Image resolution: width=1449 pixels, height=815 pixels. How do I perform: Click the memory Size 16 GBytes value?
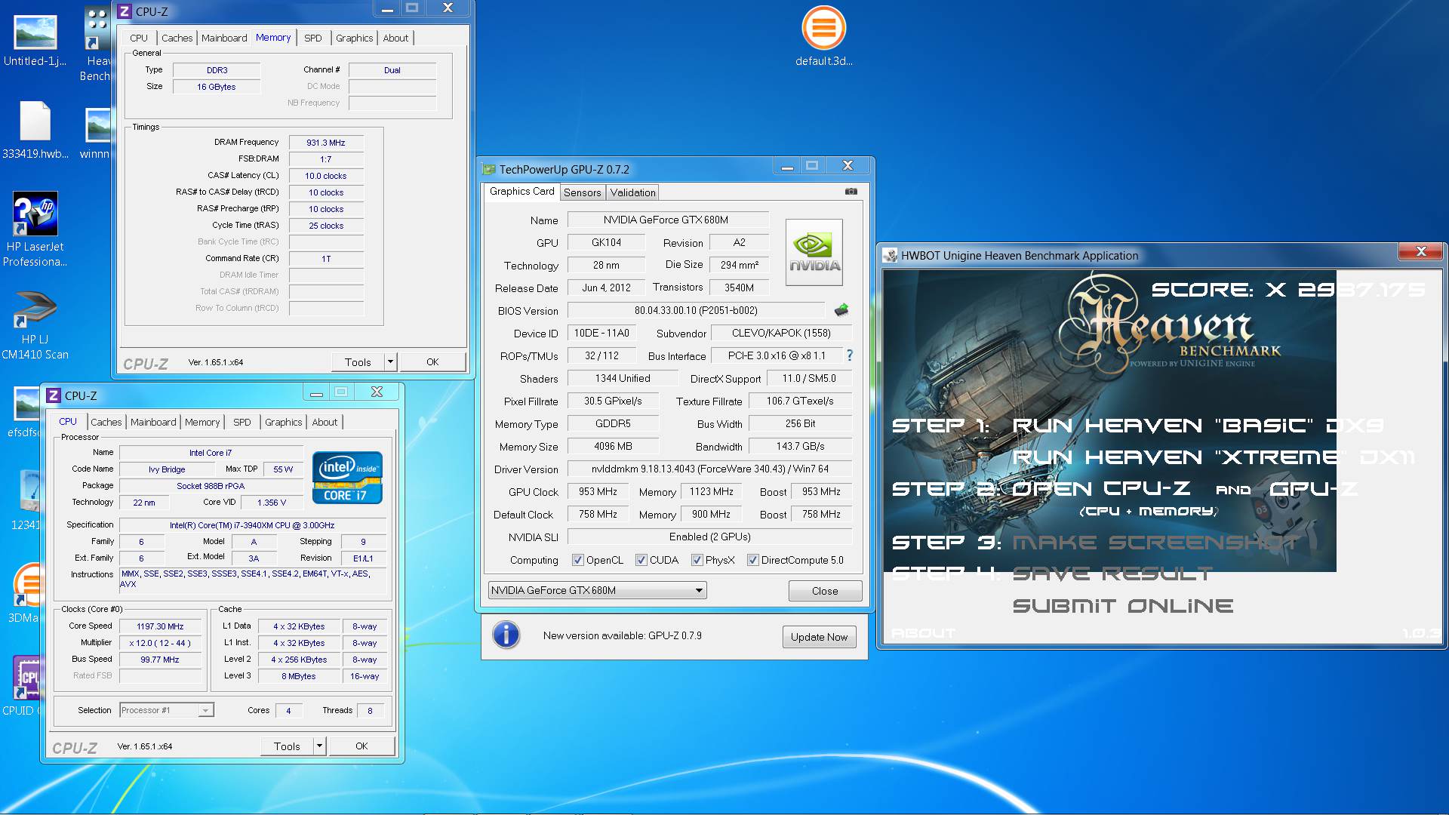click(x=217, y=87)
